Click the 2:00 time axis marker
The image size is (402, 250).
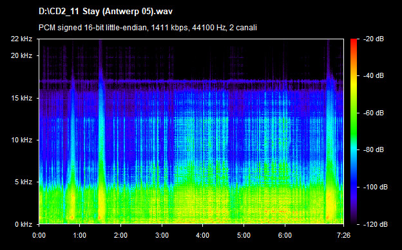click(120, 235)
